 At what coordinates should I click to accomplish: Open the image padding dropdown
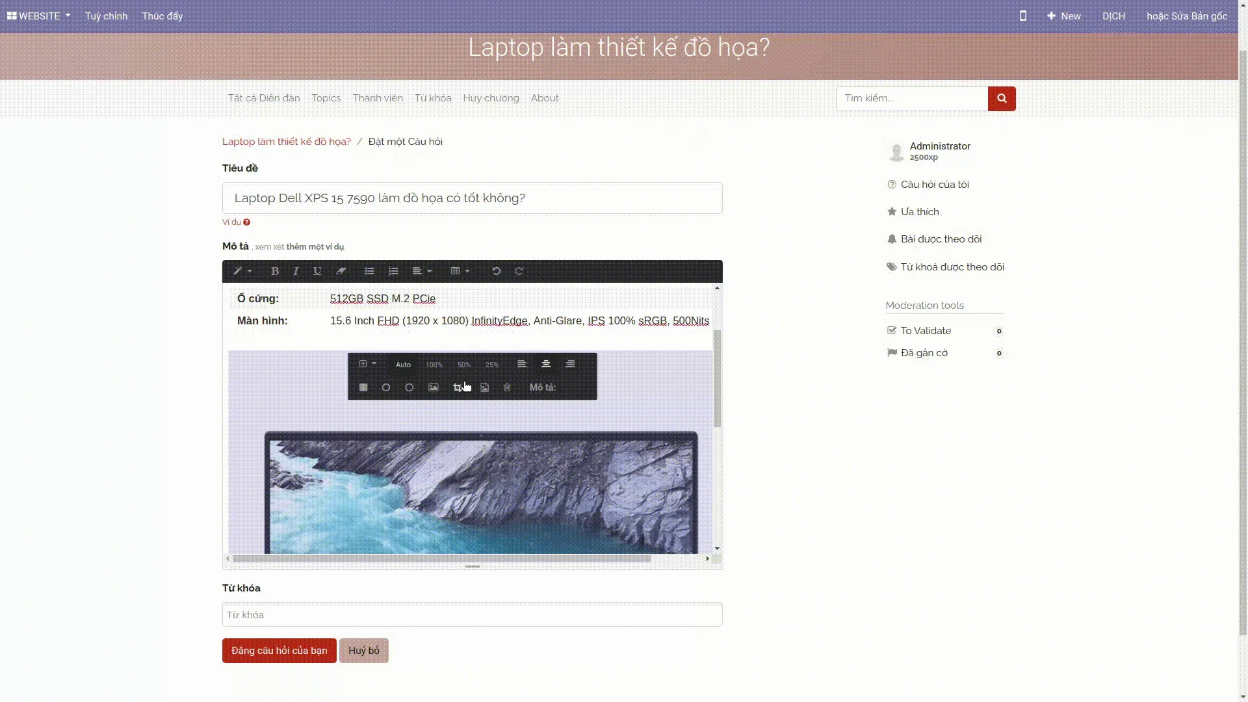click(x=367, y=364)
